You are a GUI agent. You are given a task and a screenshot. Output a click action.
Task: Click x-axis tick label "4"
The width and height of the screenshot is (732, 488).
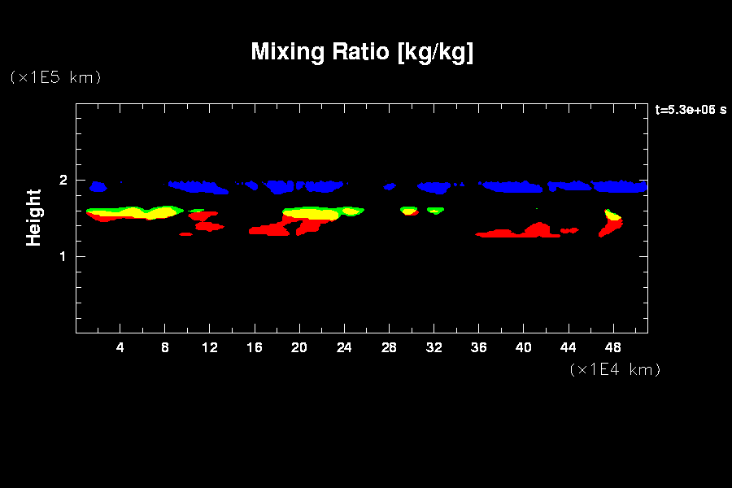[x=120, y=347]
